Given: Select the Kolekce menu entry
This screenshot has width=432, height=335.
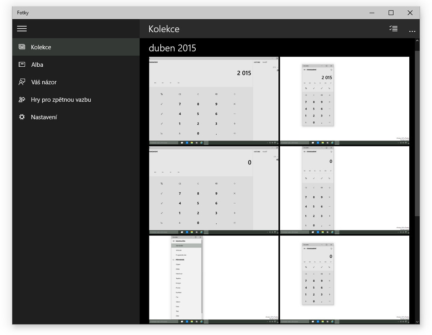Looking at the screenshot, I should 76,47.
